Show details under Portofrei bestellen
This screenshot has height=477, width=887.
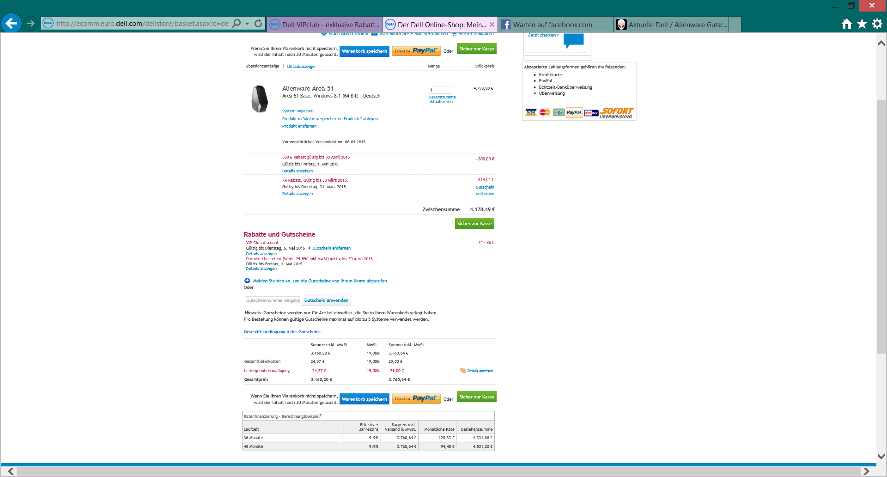(x=261, y=269)
